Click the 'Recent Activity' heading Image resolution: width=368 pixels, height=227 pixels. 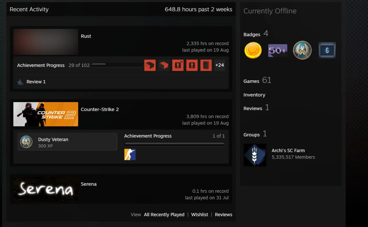coord(29,9)
